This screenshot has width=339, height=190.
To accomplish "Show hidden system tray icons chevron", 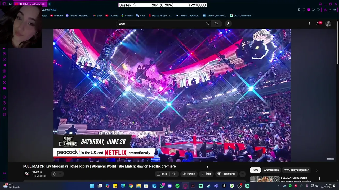I will pos(279,186).
